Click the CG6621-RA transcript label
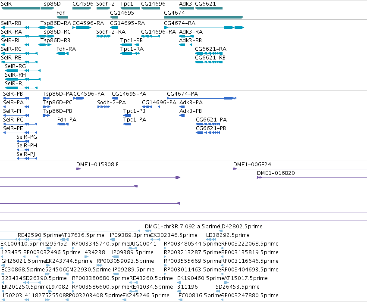 click(210, 49)
